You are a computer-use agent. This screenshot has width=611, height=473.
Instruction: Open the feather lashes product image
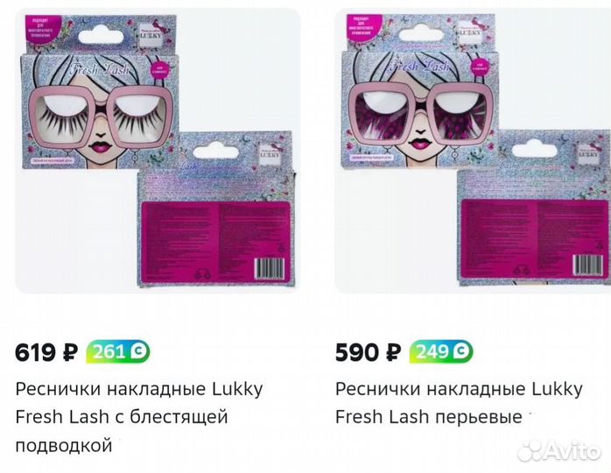[x=473, y=151]
